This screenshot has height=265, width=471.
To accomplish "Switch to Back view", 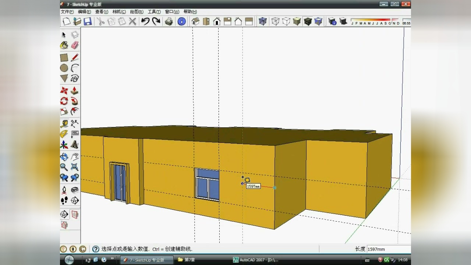I will [238, 21].
